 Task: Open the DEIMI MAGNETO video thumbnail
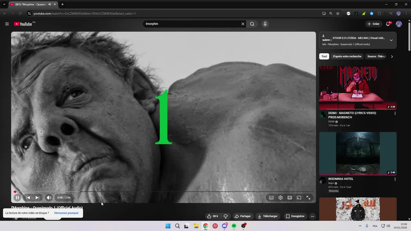pos(358,88)
